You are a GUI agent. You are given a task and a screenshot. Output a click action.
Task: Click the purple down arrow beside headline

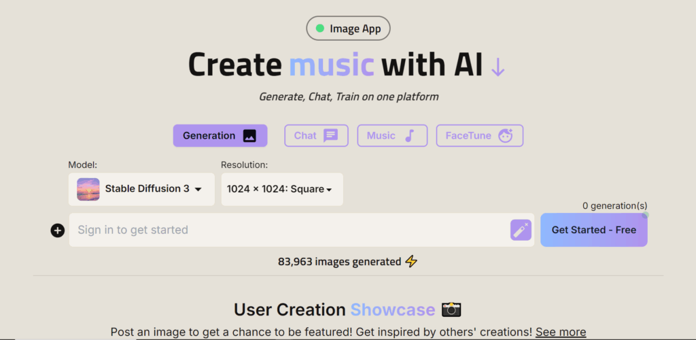click(498, 67)
